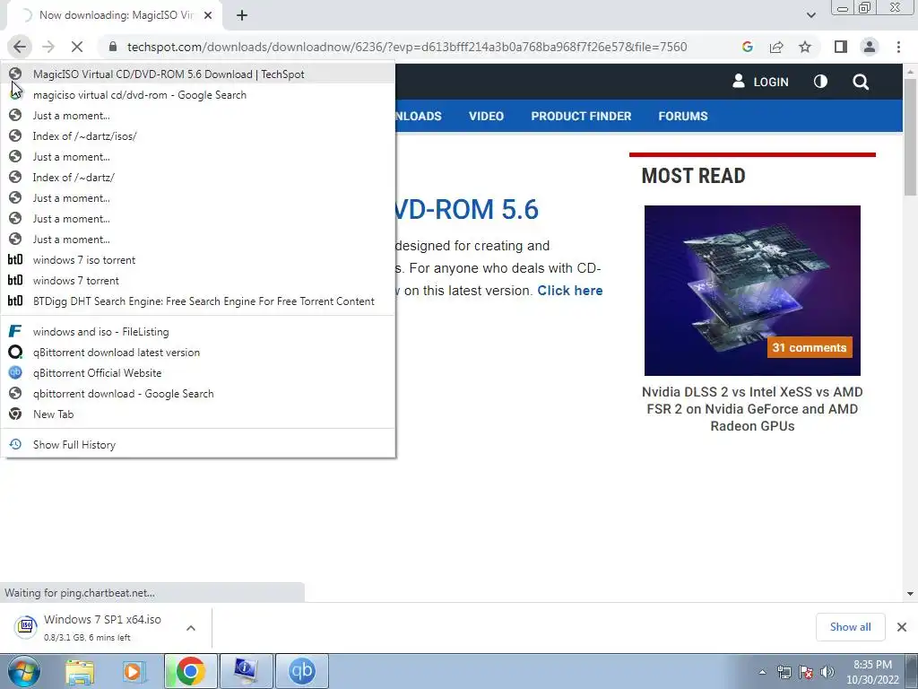Viewport: 918px width, 689px height.
Task: Stop loading the page with the X button
Action: 77,47
